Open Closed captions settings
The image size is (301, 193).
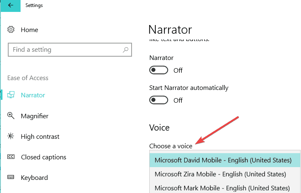43,157
